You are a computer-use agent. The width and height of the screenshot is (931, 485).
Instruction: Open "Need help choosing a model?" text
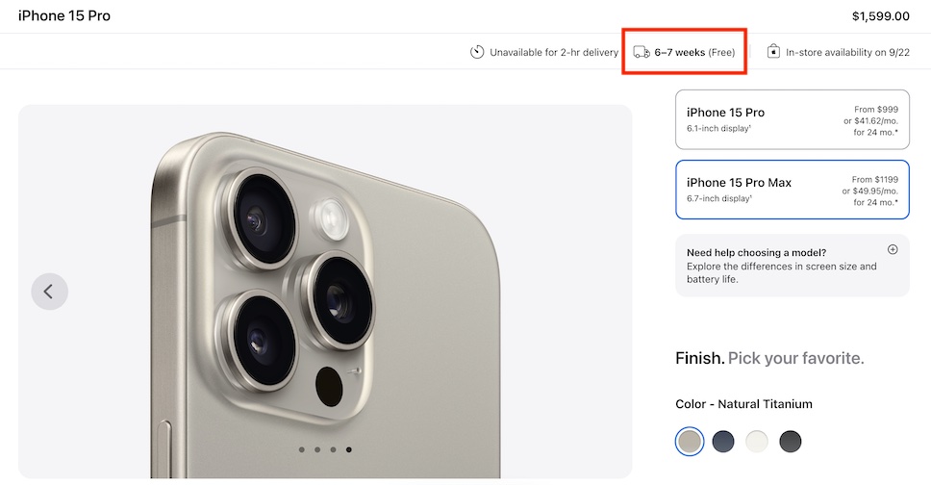pos(756,253)
